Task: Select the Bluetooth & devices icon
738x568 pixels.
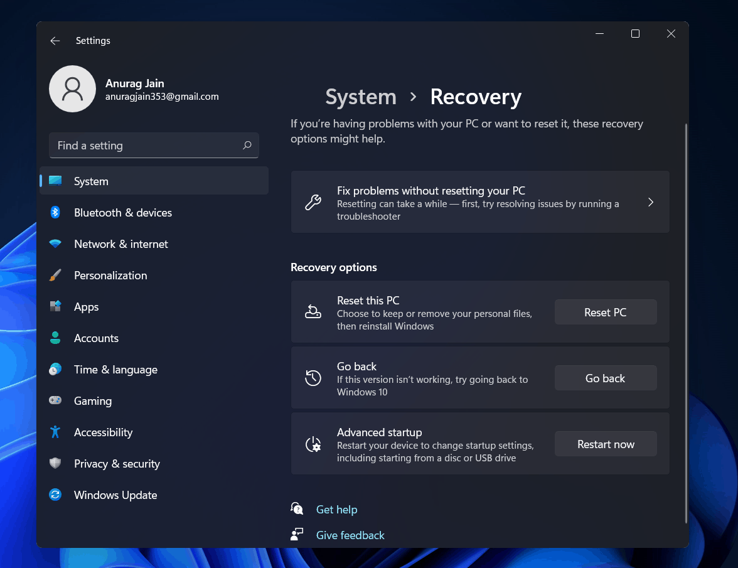Action: tap(55, 212)
